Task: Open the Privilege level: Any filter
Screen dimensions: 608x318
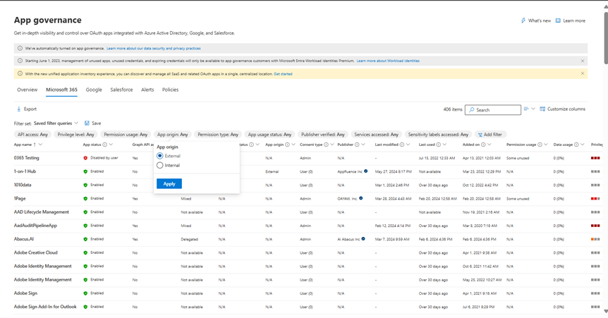Action: [x=75, y=135]
